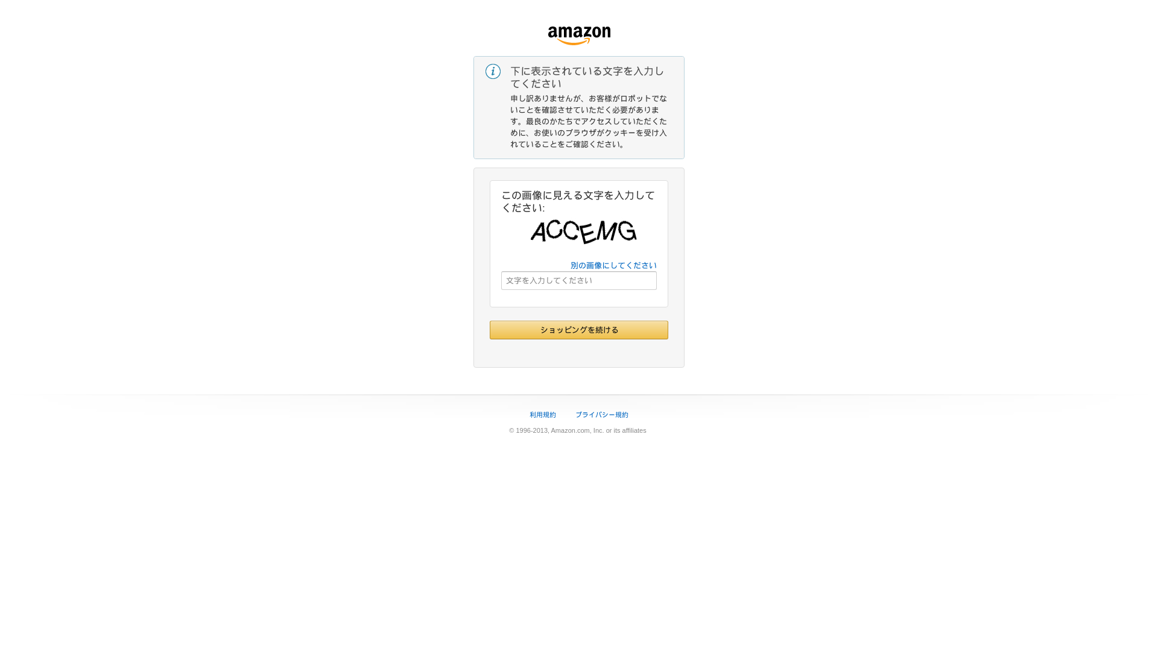Click the Amazon logo at page top

(579, 35)
